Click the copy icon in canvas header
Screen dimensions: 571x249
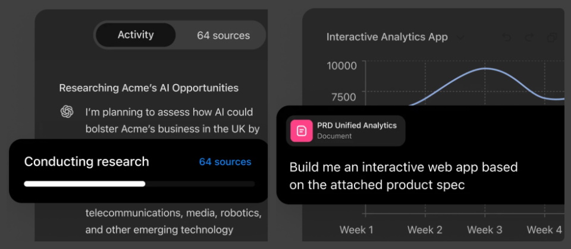pos(552,38)
